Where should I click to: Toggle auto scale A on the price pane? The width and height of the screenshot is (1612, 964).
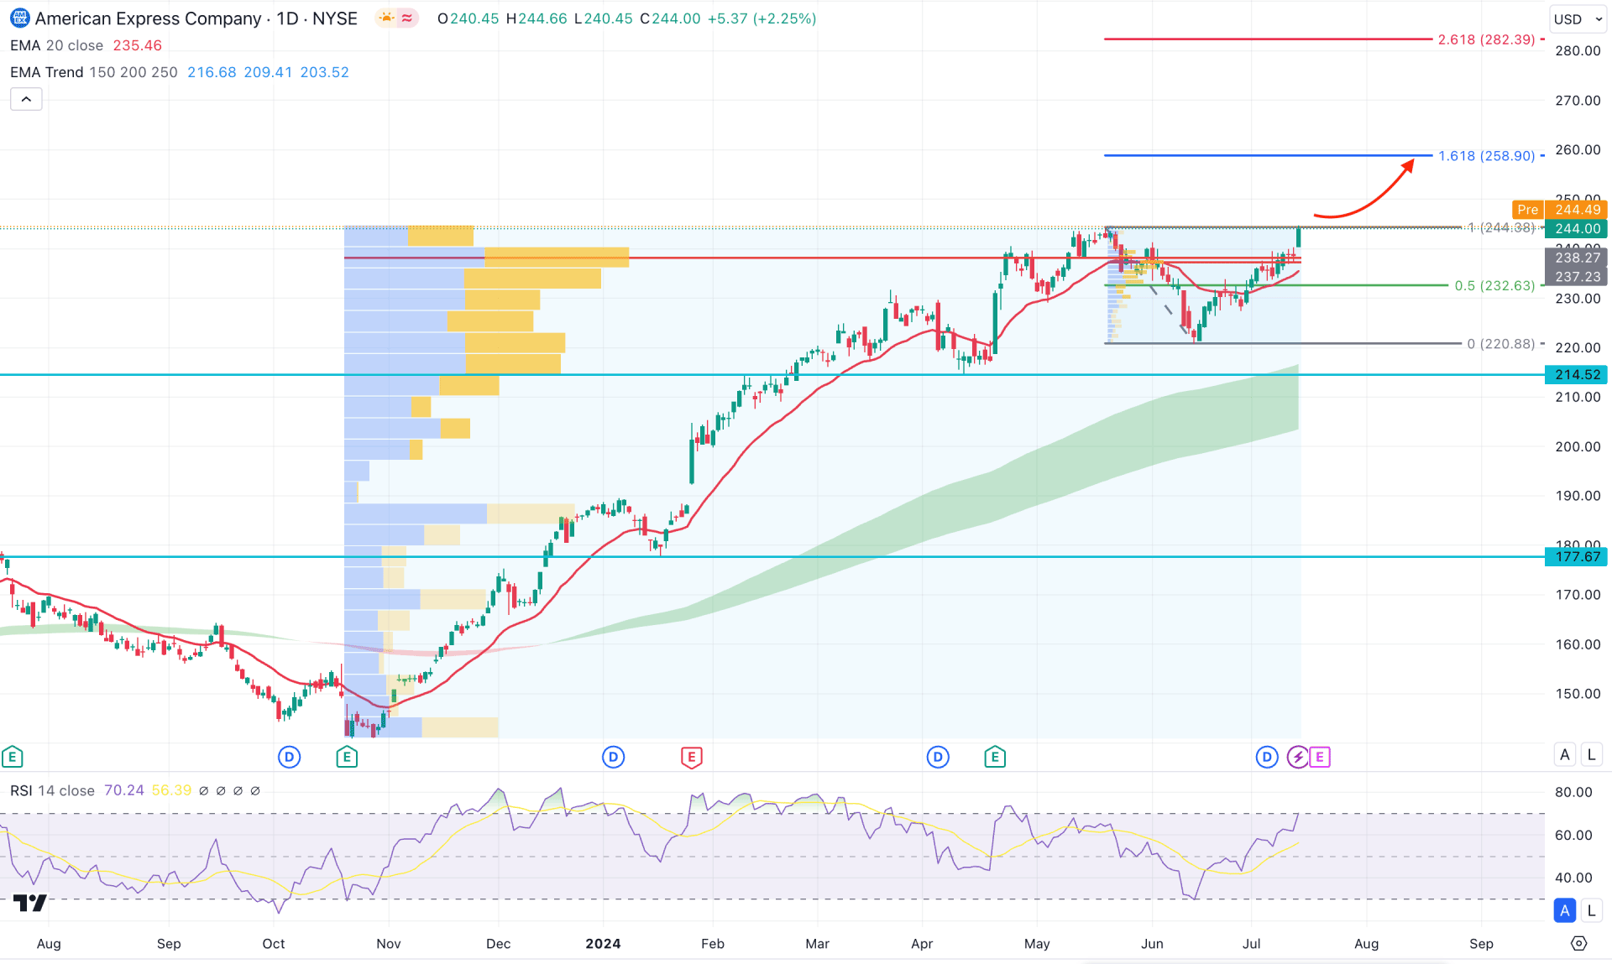[1565, 754]
